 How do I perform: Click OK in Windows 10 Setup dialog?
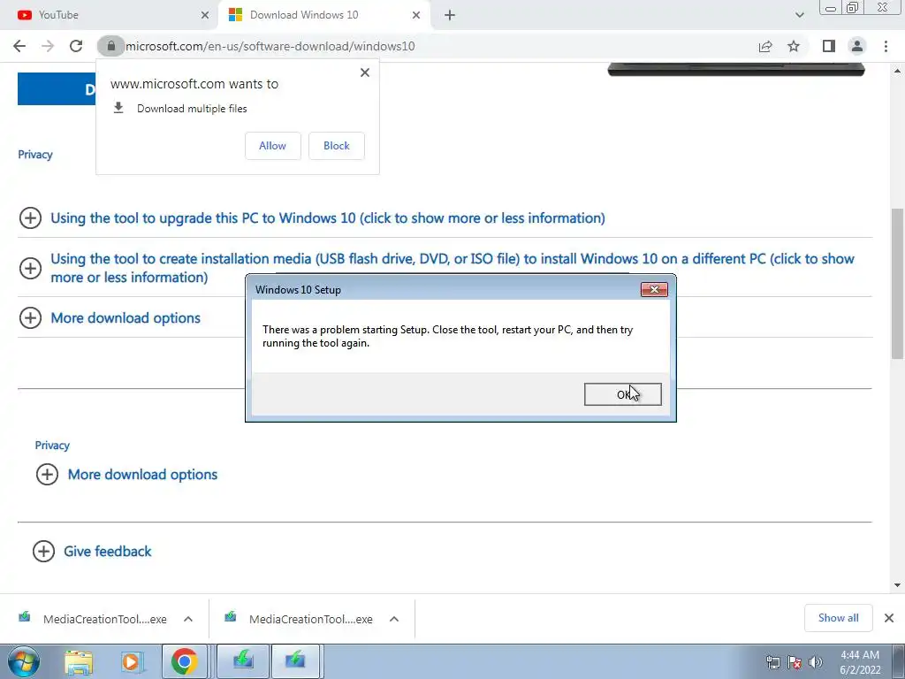click(x=622, y=394)
